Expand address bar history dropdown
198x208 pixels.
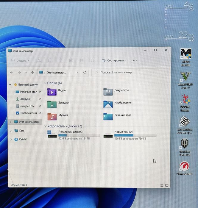77,72
